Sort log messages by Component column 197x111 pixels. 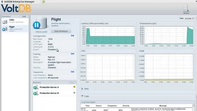[x=112, y=106]
